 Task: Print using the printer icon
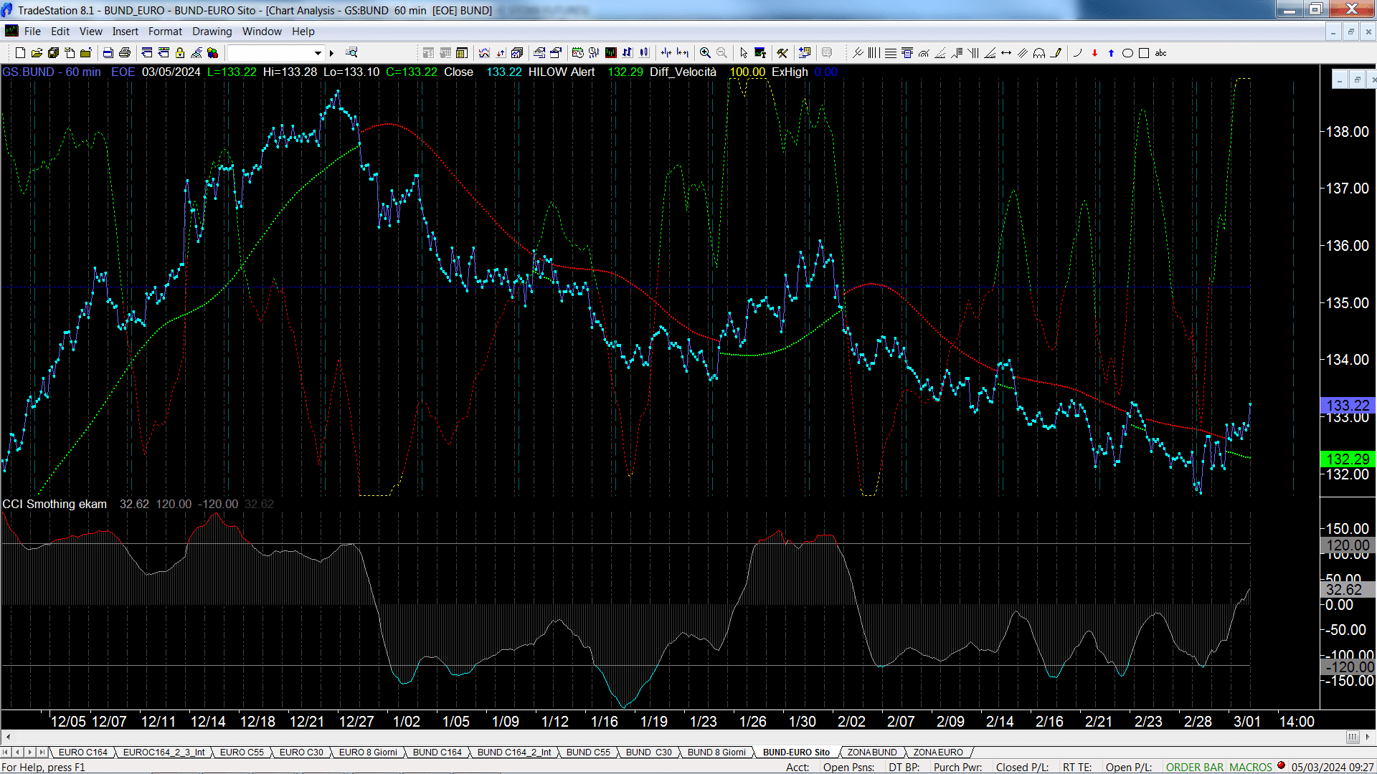125,52
